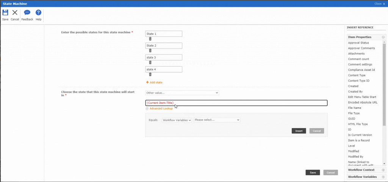Select File Type item property
This screenshot has height=182, width=388.
pyautogui.click(x=354, y=113)
